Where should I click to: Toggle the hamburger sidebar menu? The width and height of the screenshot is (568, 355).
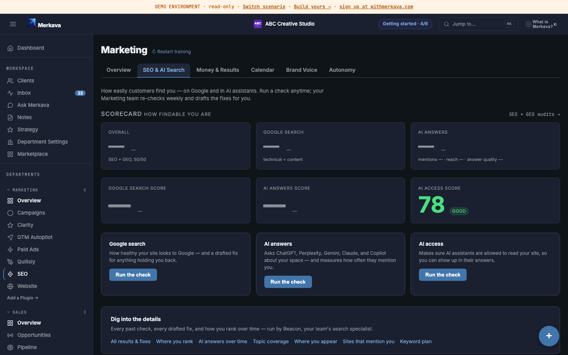tap(13, 24)
